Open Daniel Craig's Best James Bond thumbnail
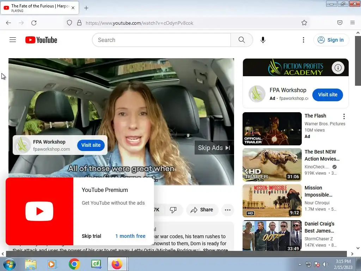The height and width of the screenshot is (271, 361). pyautogui.click(x=272, y=236)
